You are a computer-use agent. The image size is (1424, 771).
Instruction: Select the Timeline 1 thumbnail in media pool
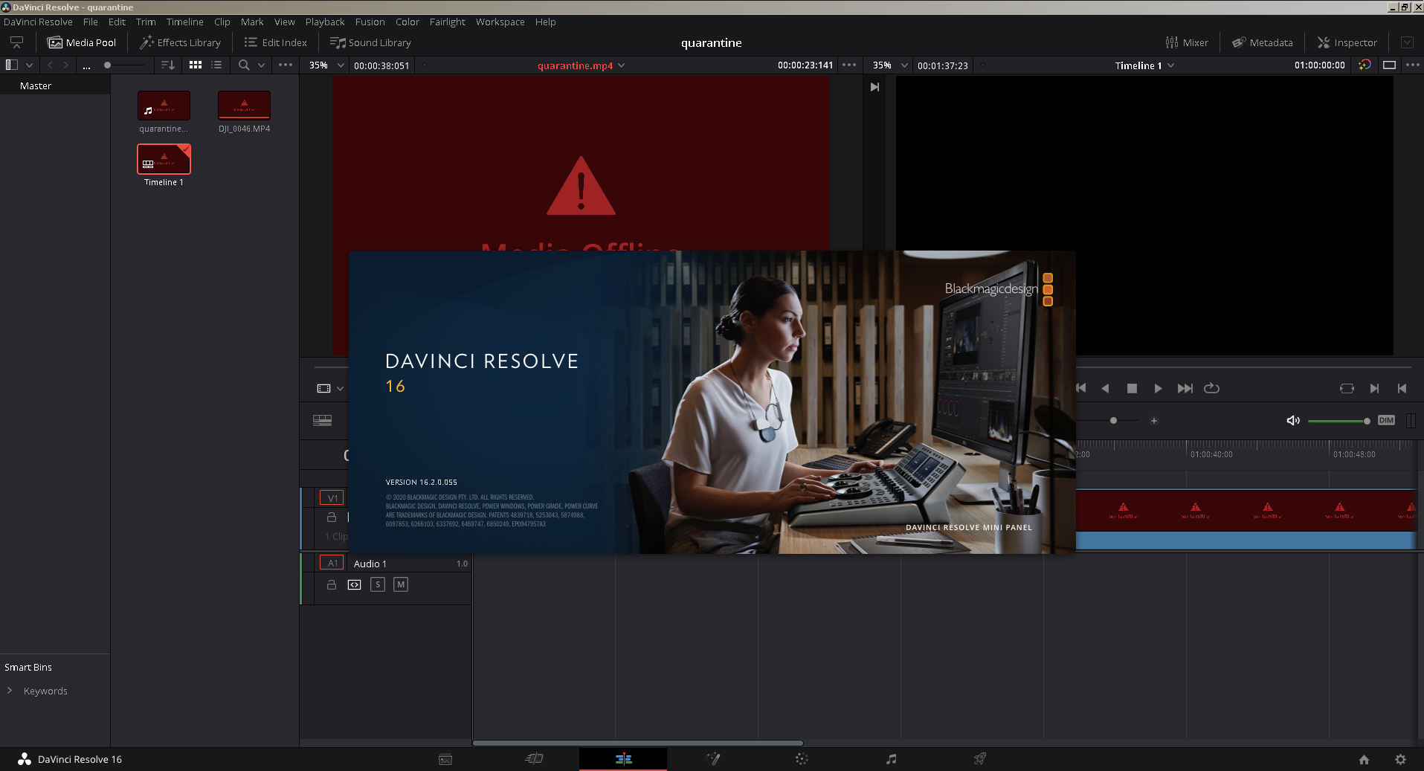pyautogui.click(x=164, y=159)
